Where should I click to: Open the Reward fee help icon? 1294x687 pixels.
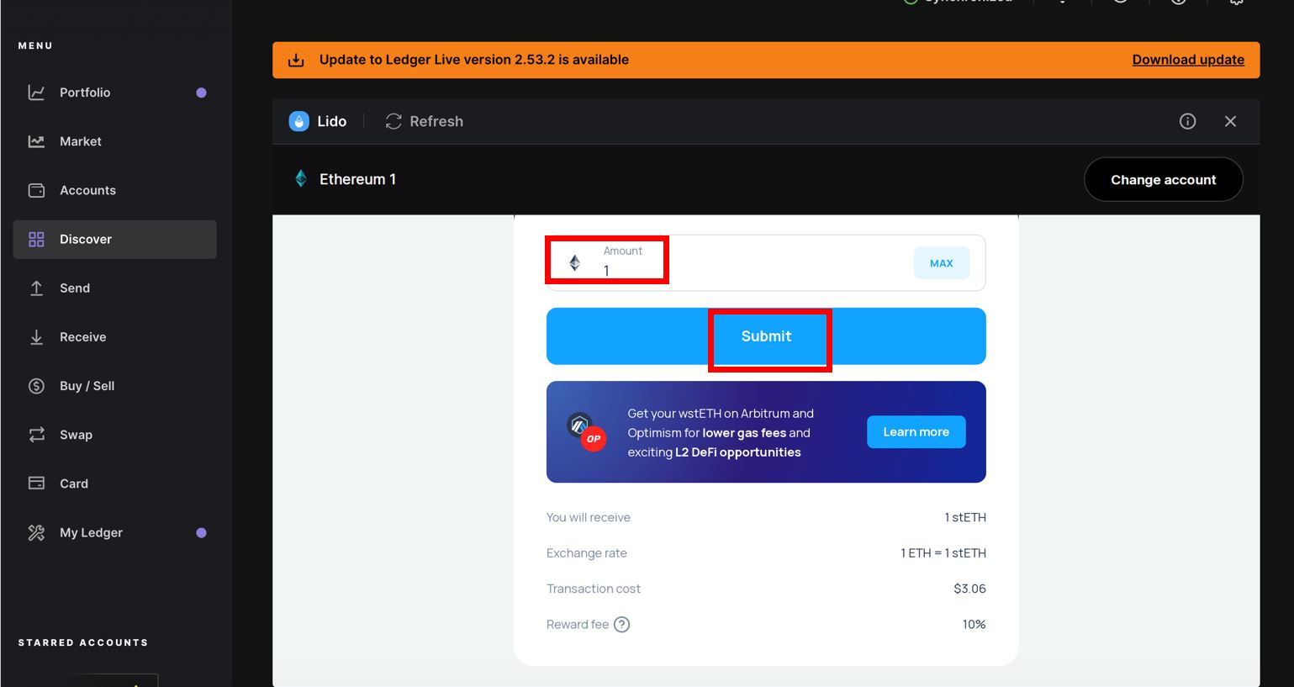[621, 625]
